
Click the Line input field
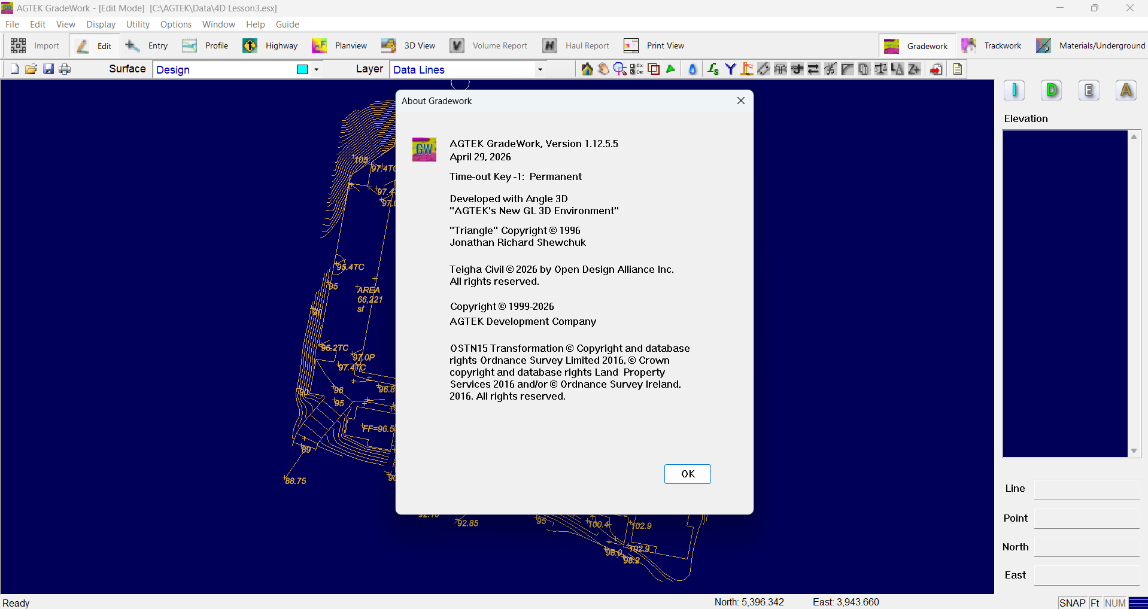point(1086,489)
